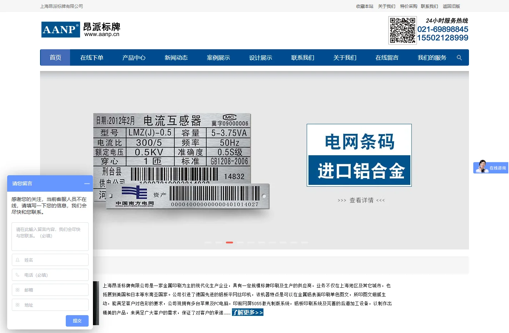Focus the 地址 input field
This screenshot has height=333, width=509.
coord(50,305)
